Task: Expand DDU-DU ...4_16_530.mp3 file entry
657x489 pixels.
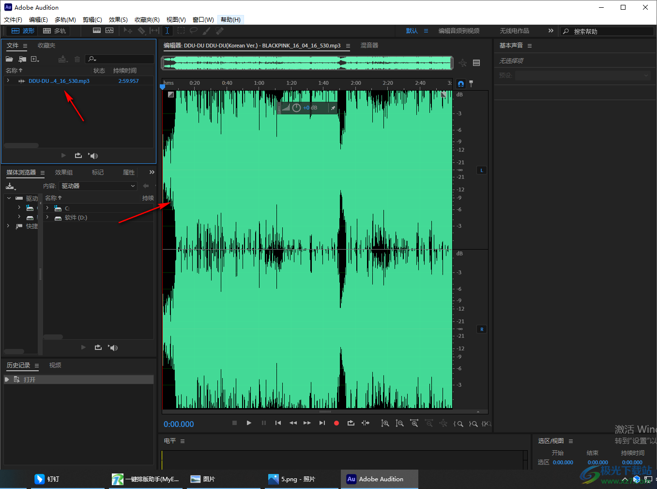Action: (x=8, y=81)
